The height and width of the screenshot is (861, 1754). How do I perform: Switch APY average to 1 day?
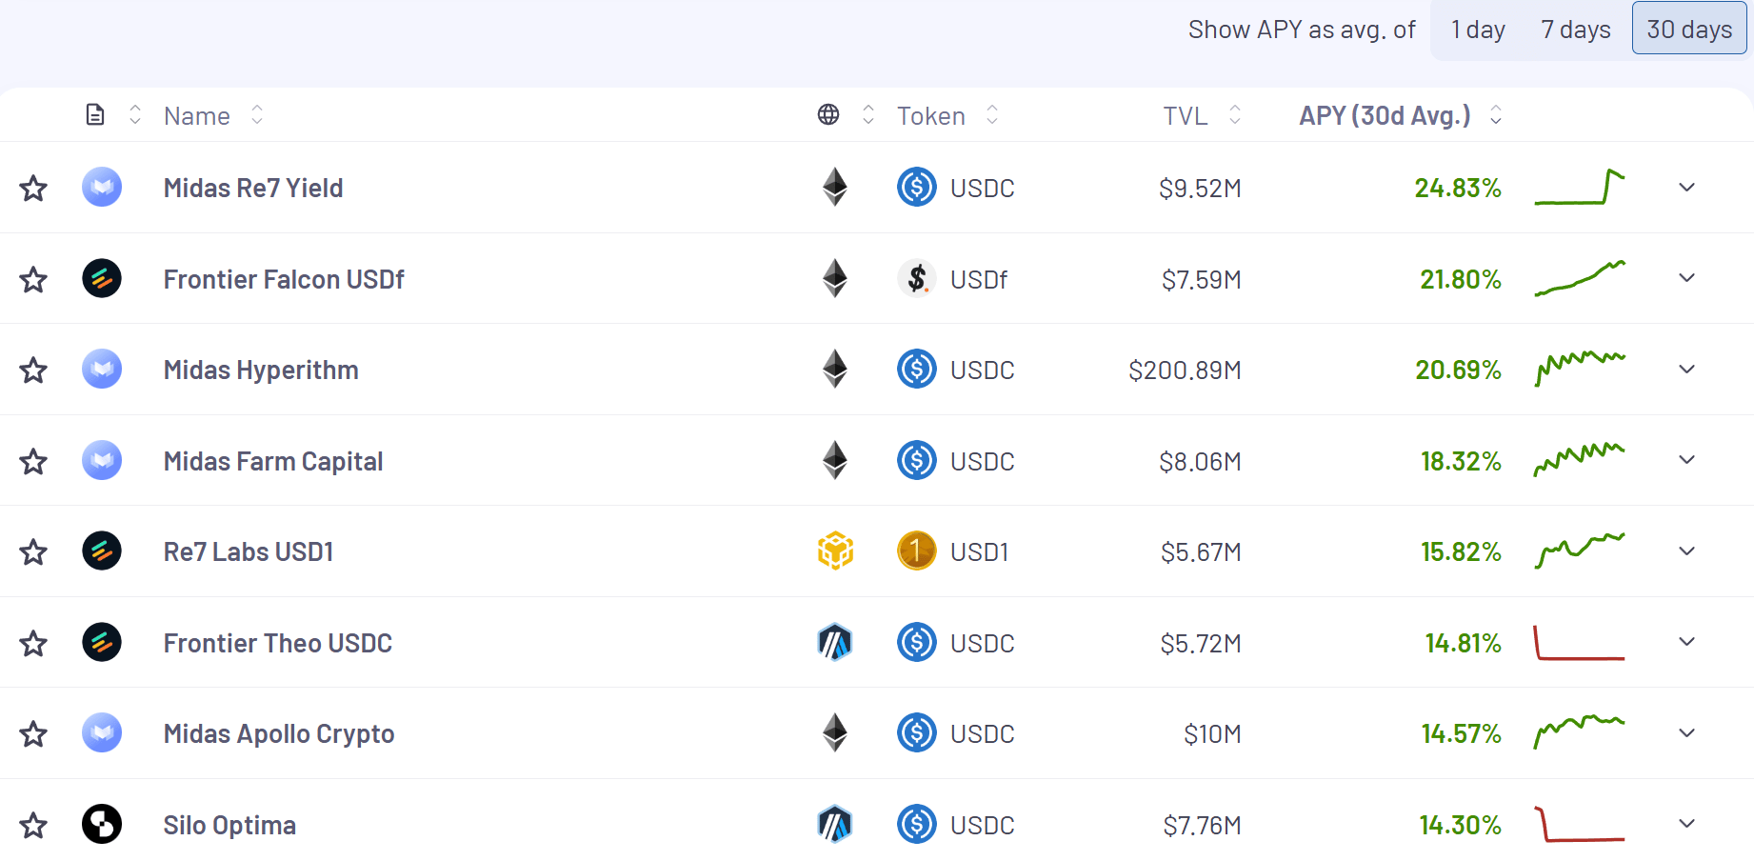point(1478,30)
